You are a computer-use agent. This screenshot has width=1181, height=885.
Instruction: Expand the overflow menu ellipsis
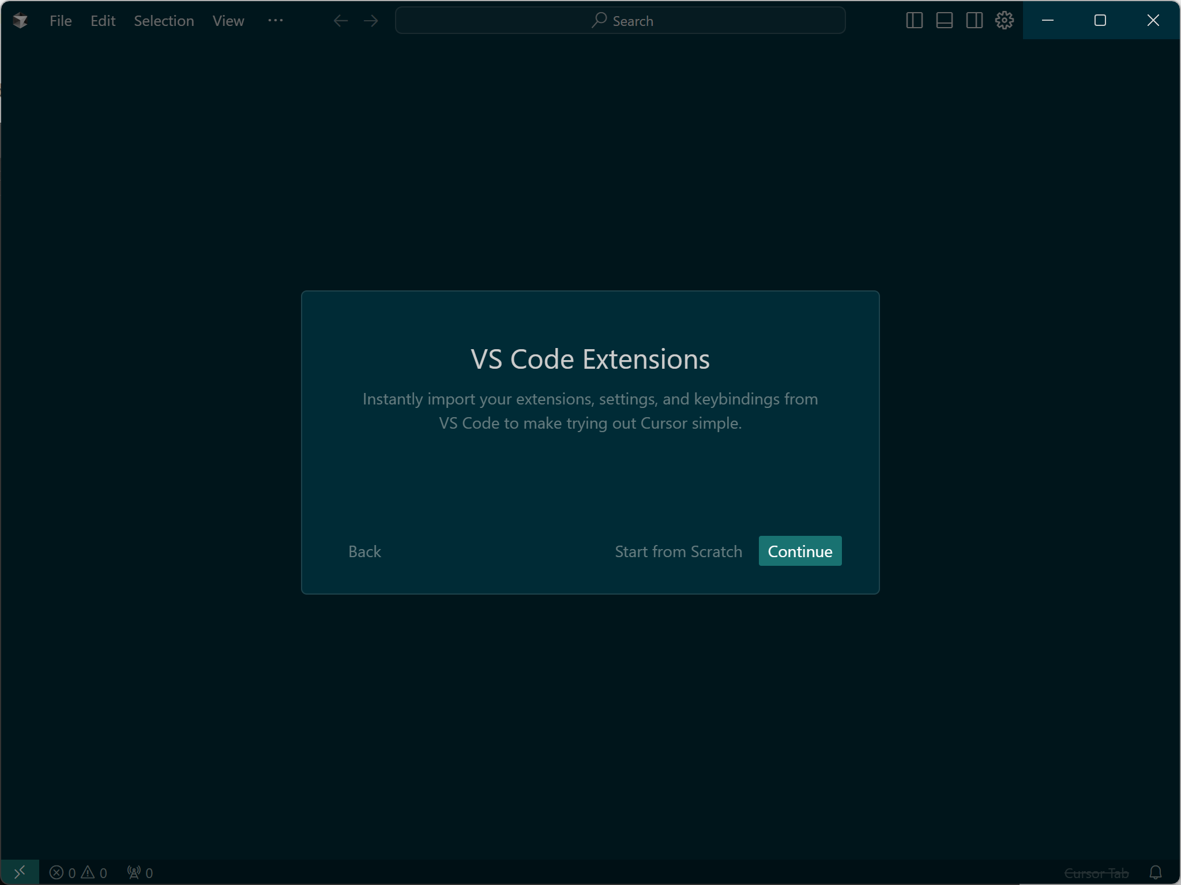[276, 20]
